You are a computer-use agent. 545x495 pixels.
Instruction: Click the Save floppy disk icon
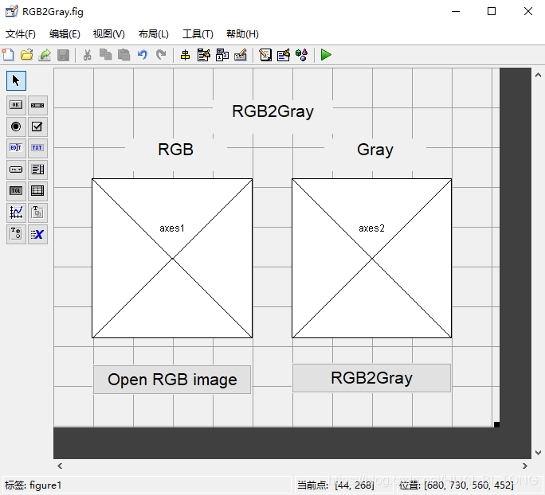63,55
